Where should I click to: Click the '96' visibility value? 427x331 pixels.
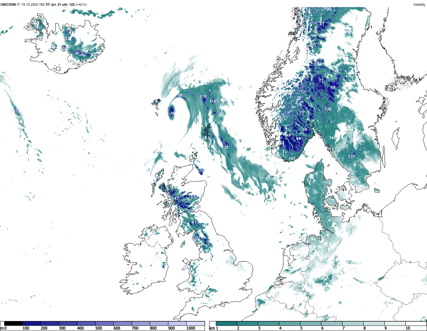180,95
